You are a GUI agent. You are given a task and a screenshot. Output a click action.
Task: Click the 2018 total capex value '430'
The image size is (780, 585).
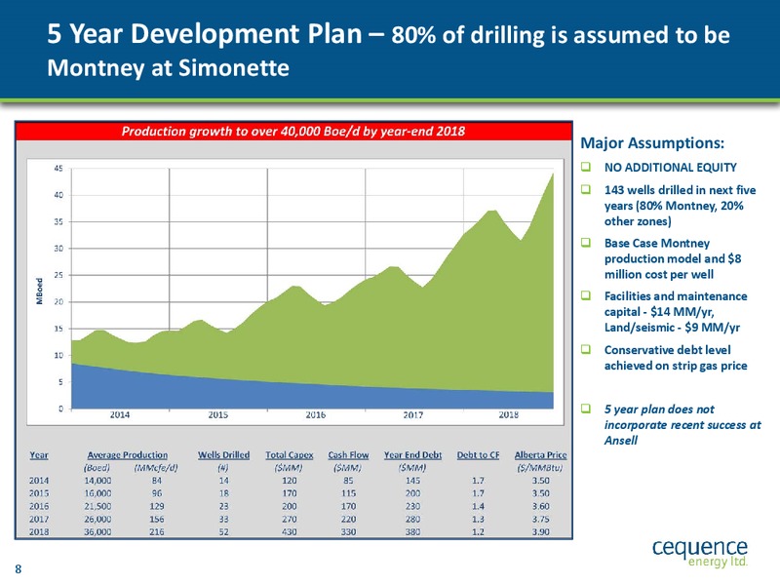coord(289,531)
